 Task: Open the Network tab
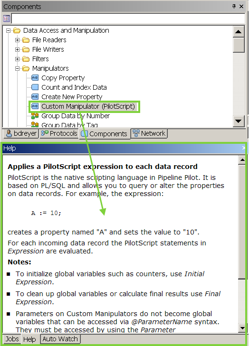point(149,133)
